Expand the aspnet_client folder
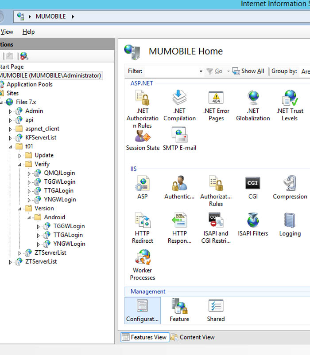This screenshot has width=310, height=355. pos(10,129)
